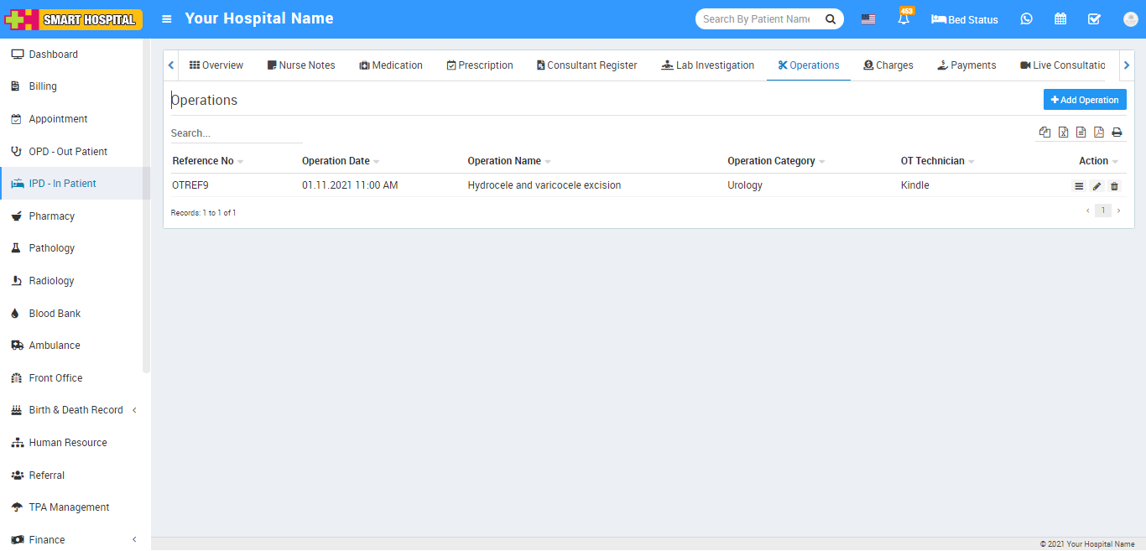The height and width of the screenshot is (551, 1146).
Task: Click the WhatsApp icon in header
Action: click(1026, 19)
